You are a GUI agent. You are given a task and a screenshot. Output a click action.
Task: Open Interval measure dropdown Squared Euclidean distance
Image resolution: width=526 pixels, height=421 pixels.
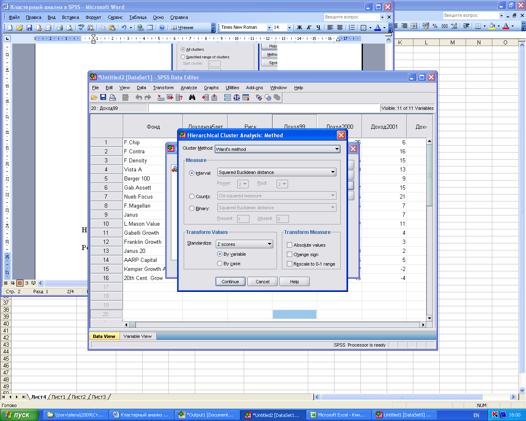pos(277,172)
